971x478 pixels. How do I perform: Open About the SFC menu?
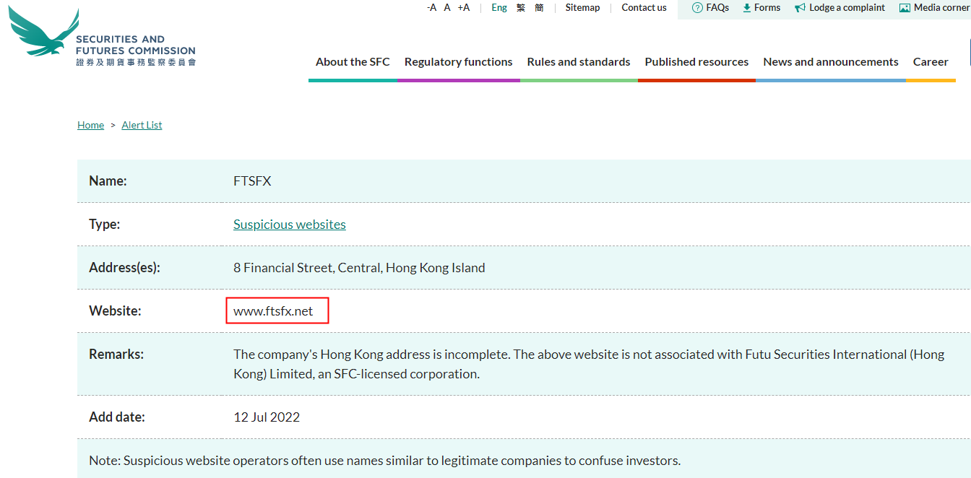coord(353,62)
